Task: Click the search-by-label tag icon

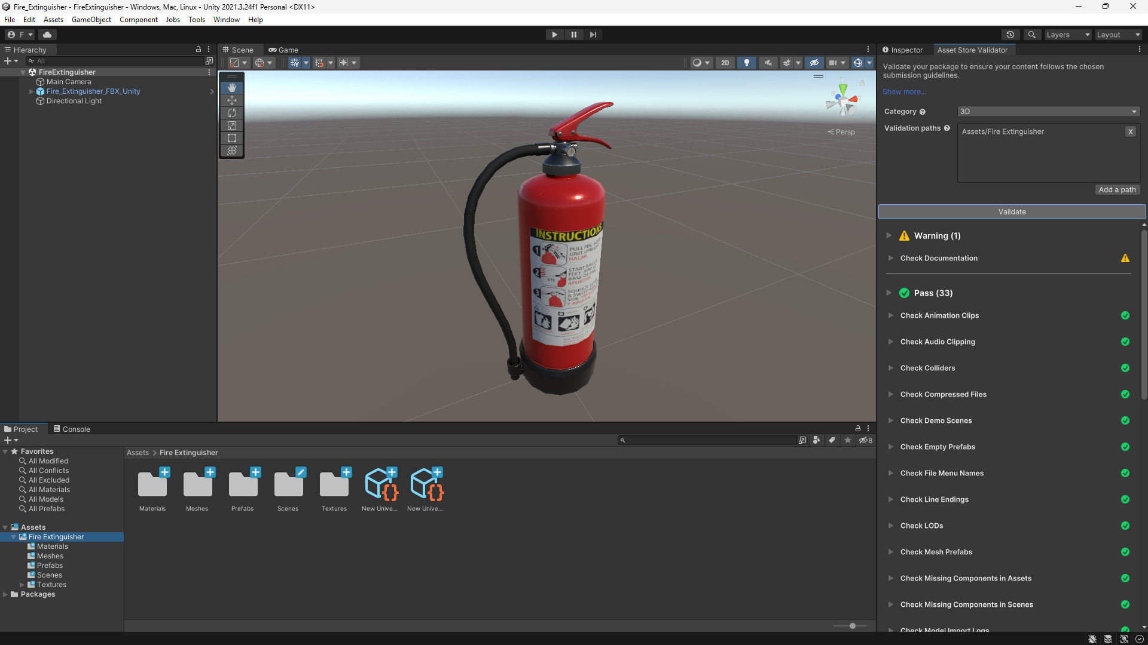Action: tap(832, 440)
